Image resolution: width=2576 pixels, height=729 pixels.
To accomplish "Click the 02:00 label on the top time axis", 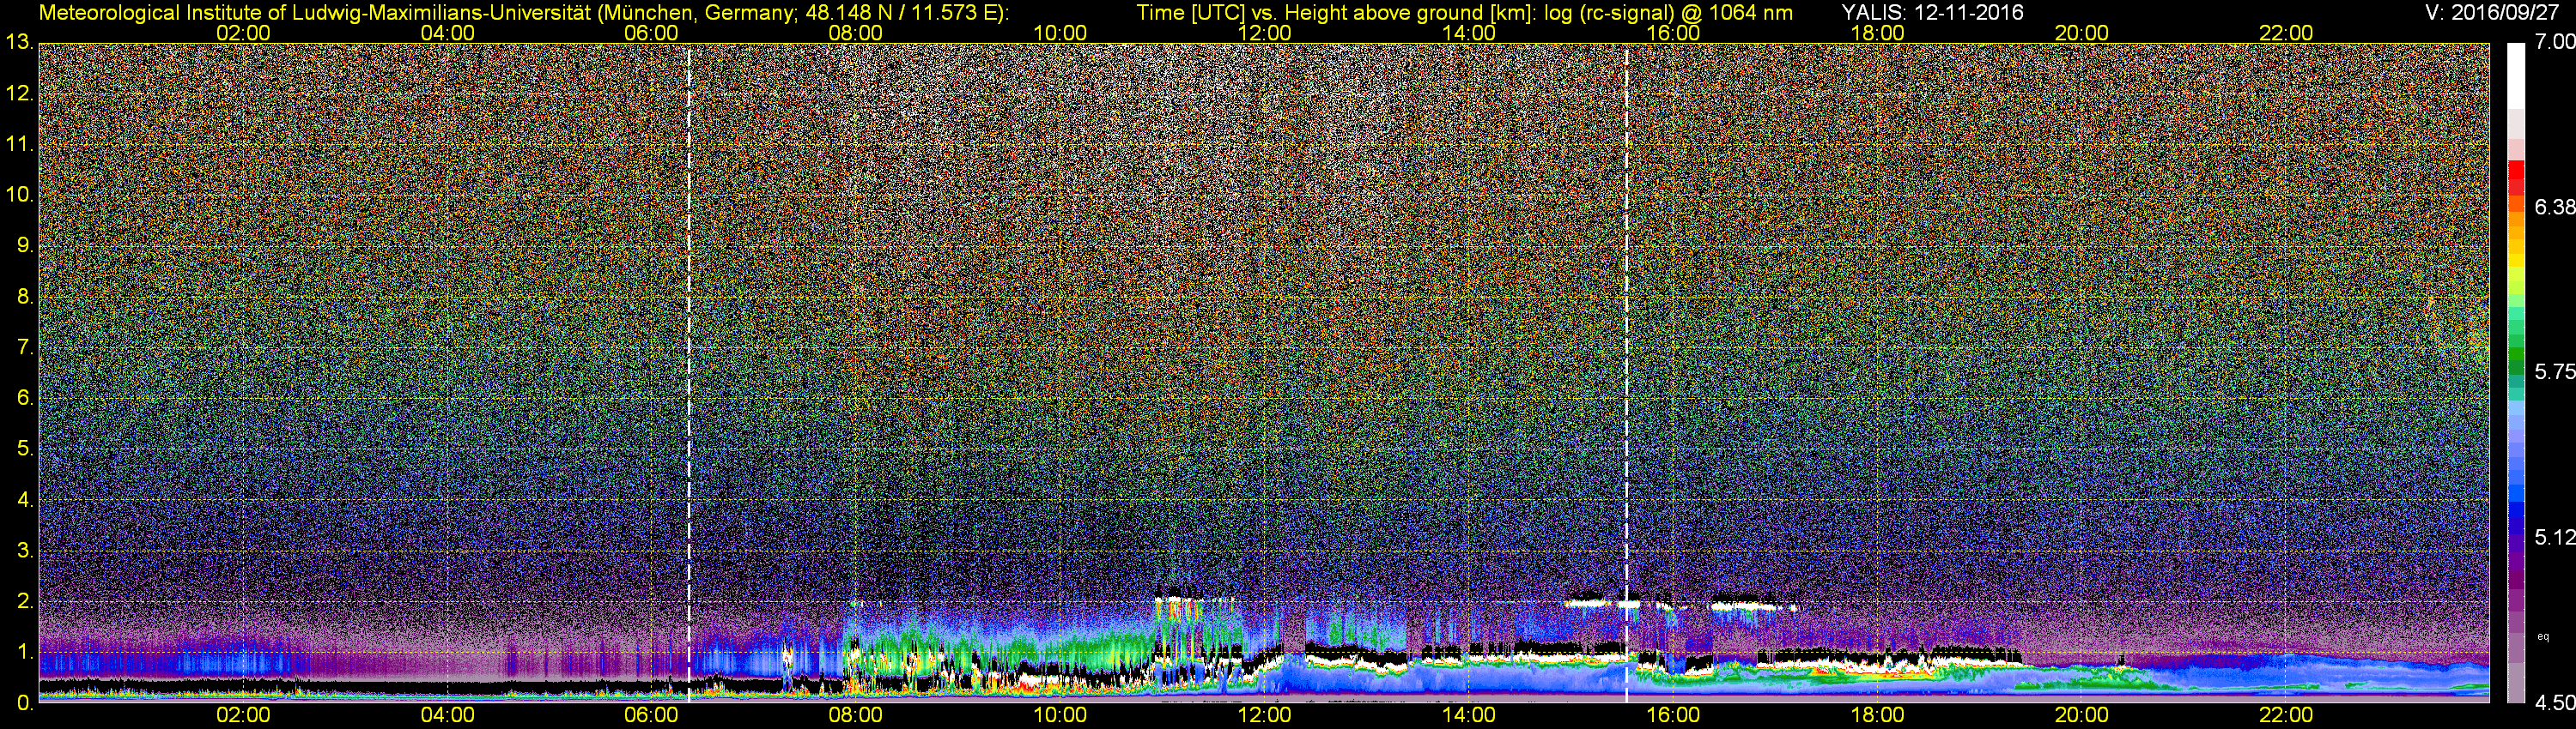I will pyautogui.click(x=243, y=33).
